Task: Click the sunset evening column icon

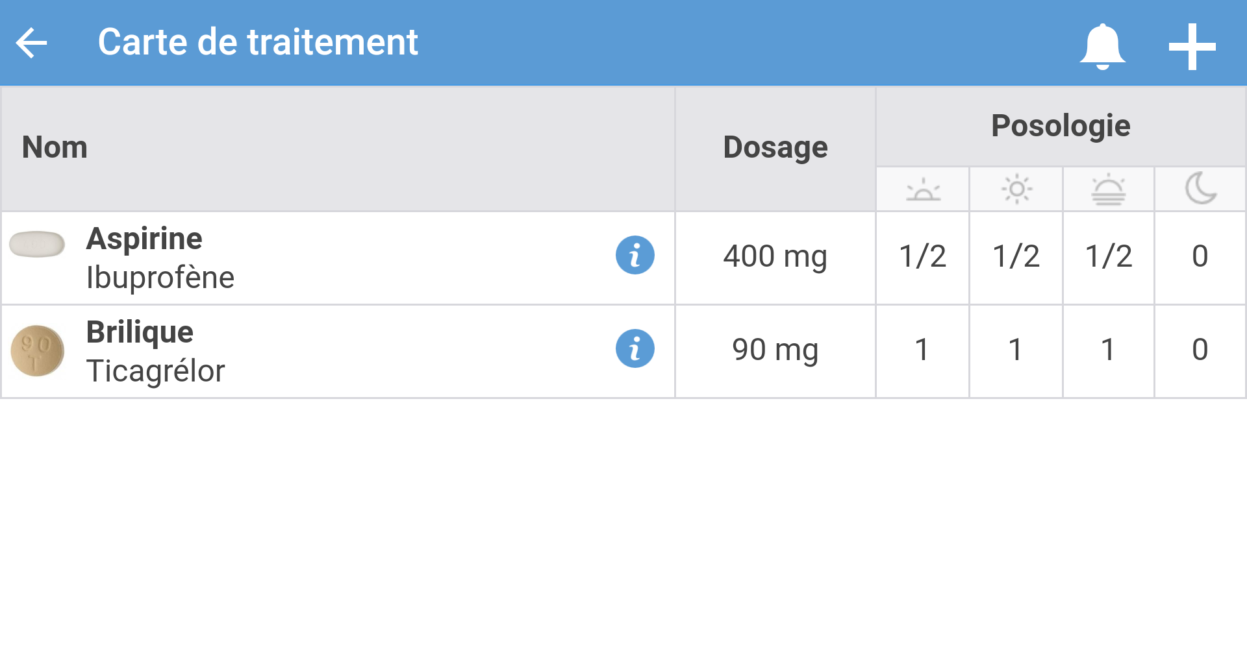Action: [x=1108, y=189]
